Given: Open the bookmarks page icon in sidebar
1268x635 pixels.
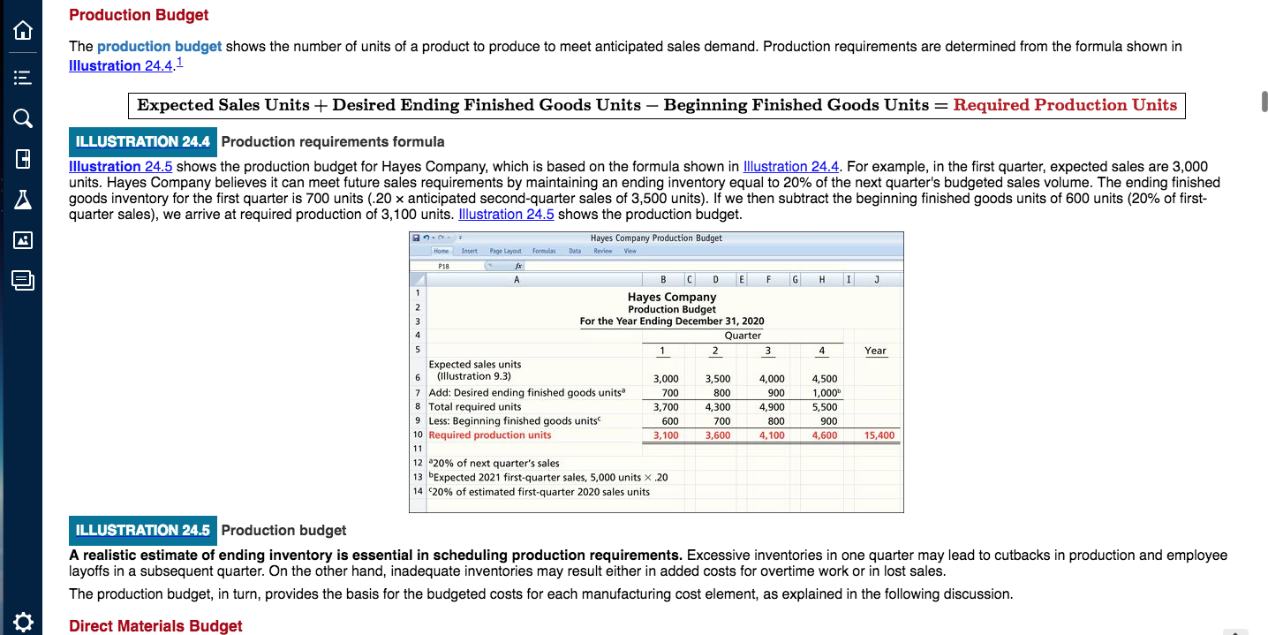Looking at the screenshot, I should [x=23, y=161].
